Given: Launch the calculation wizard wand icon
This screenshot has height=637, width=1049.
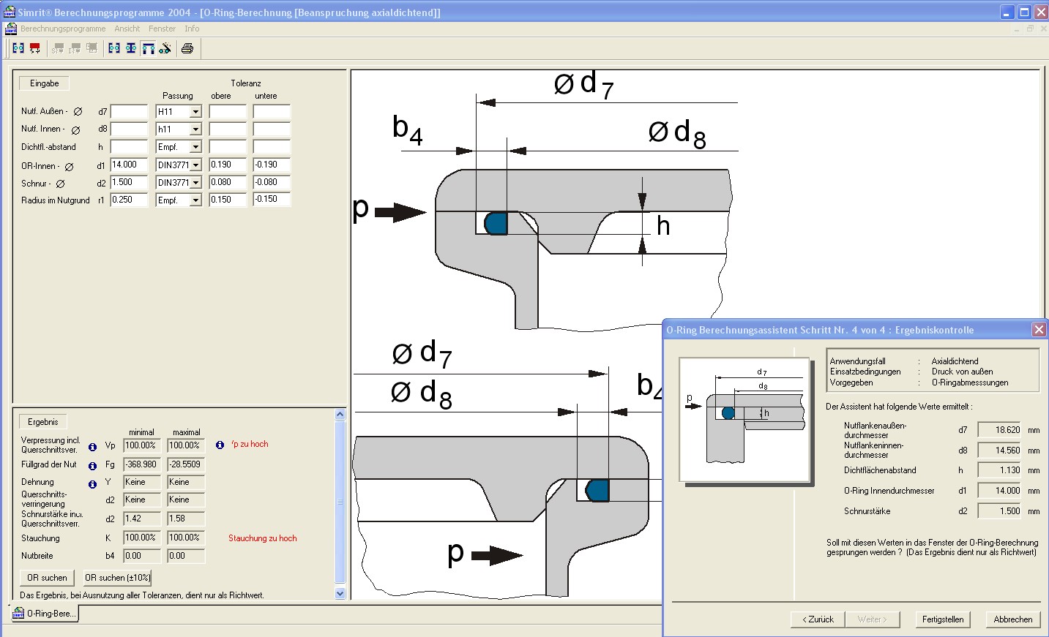Looking at the screenshot, I should coord(165,48).
